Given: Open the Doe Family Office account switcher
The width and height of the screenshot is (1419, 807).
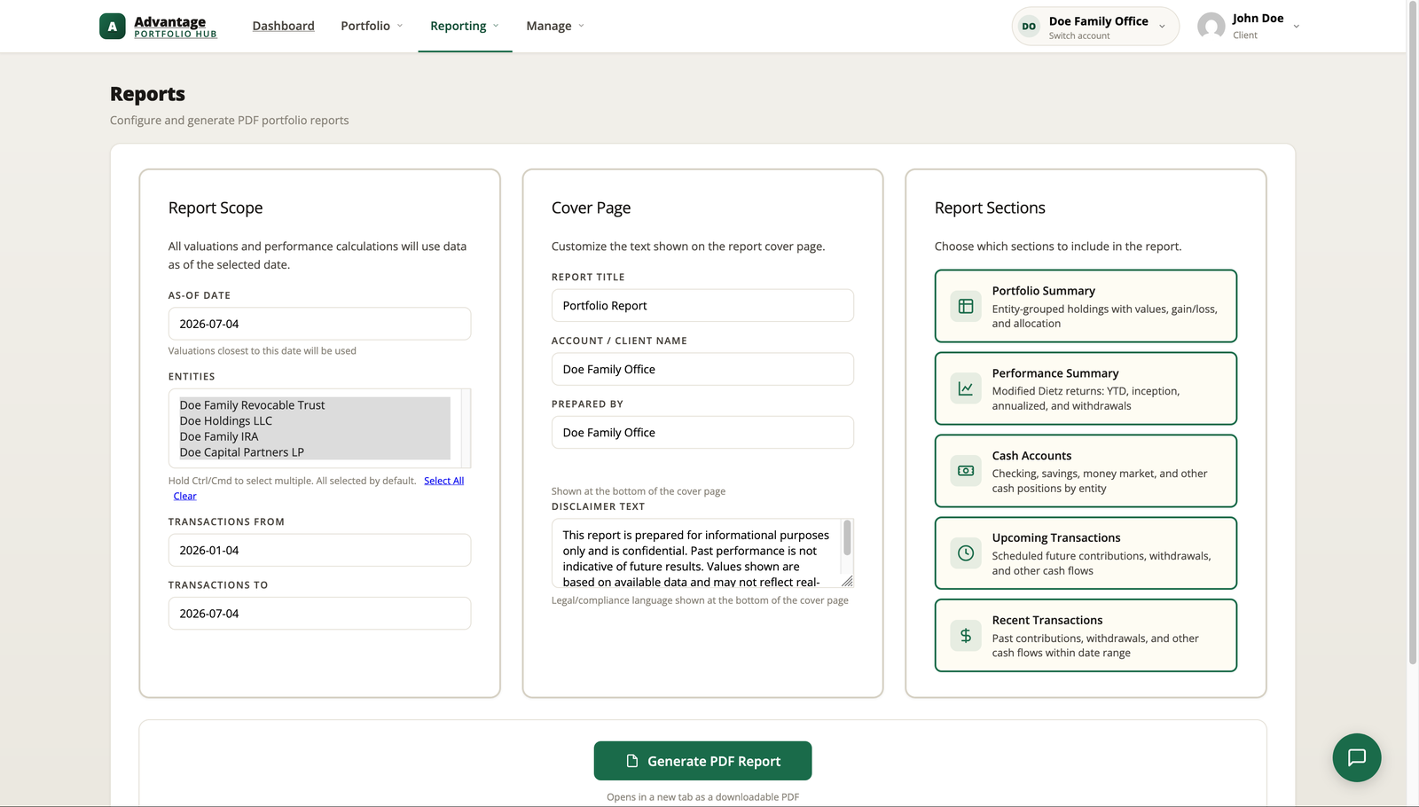Looking at the screenshot, I should [1095, 27].
